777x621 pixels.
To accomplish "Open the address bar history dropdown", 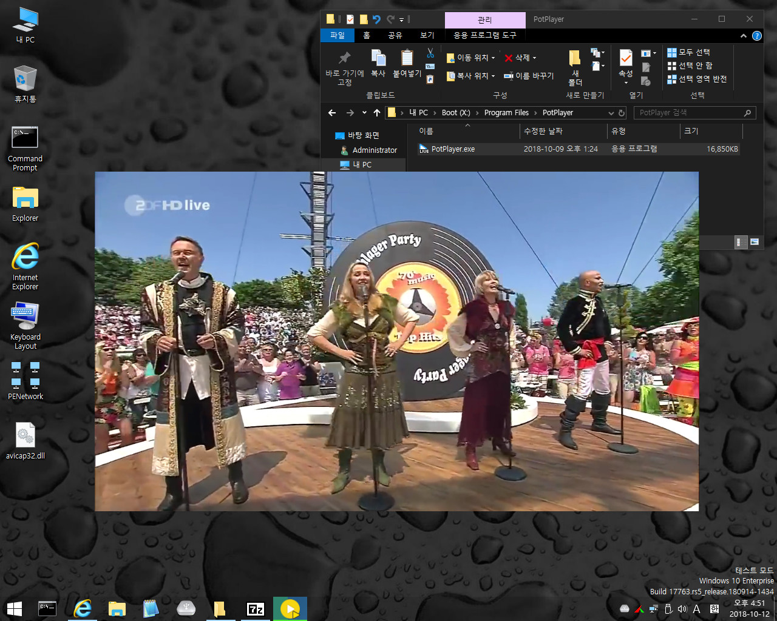I will tap(611, 113).
